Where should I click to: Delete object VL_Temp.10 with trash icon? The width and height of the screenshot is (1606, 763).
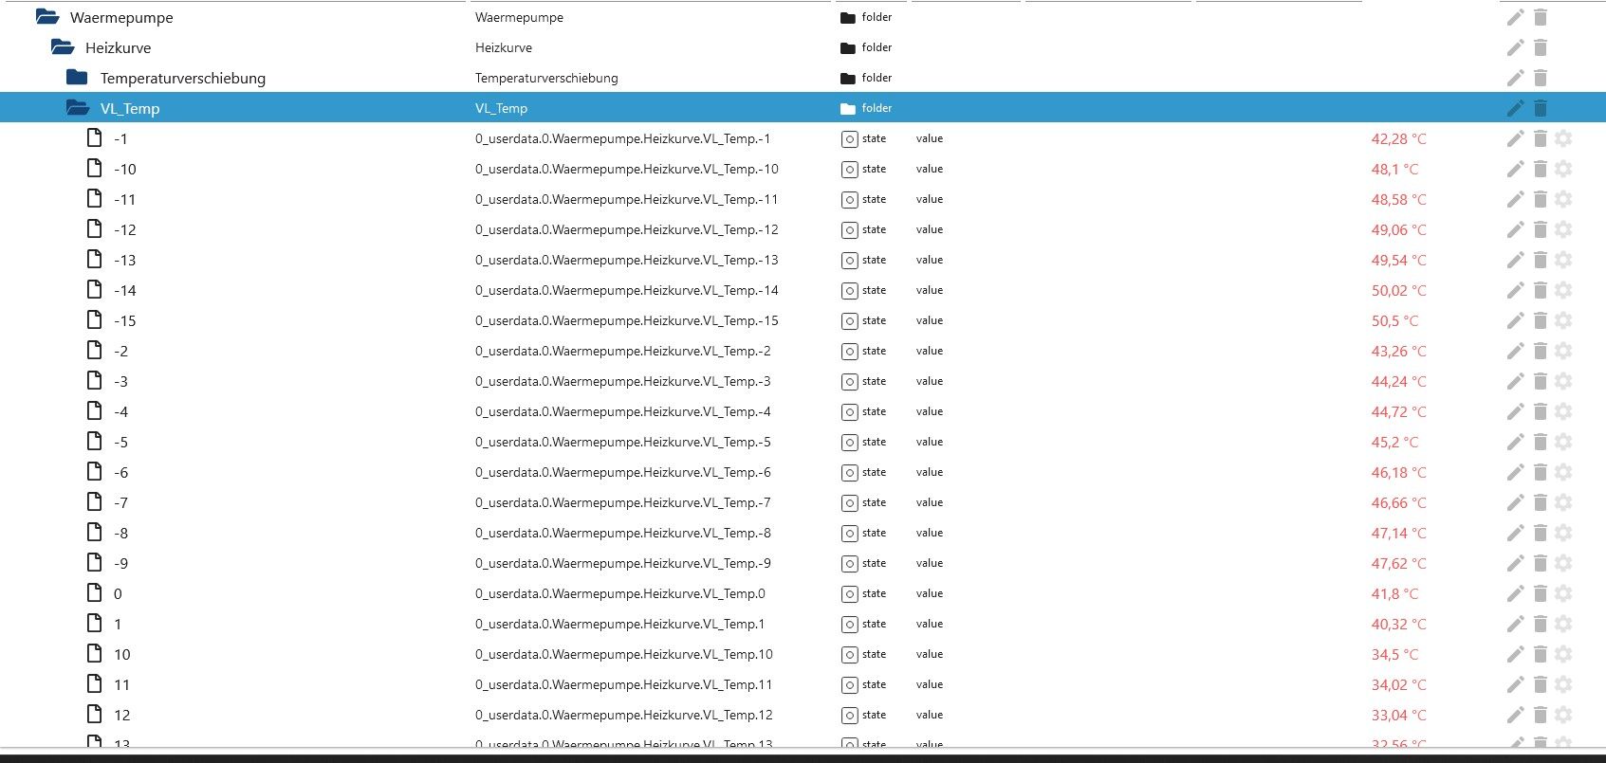[1541, 654]
